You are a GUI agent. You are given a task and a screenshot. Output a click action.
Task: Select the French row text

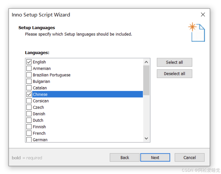tap(39, 133)
